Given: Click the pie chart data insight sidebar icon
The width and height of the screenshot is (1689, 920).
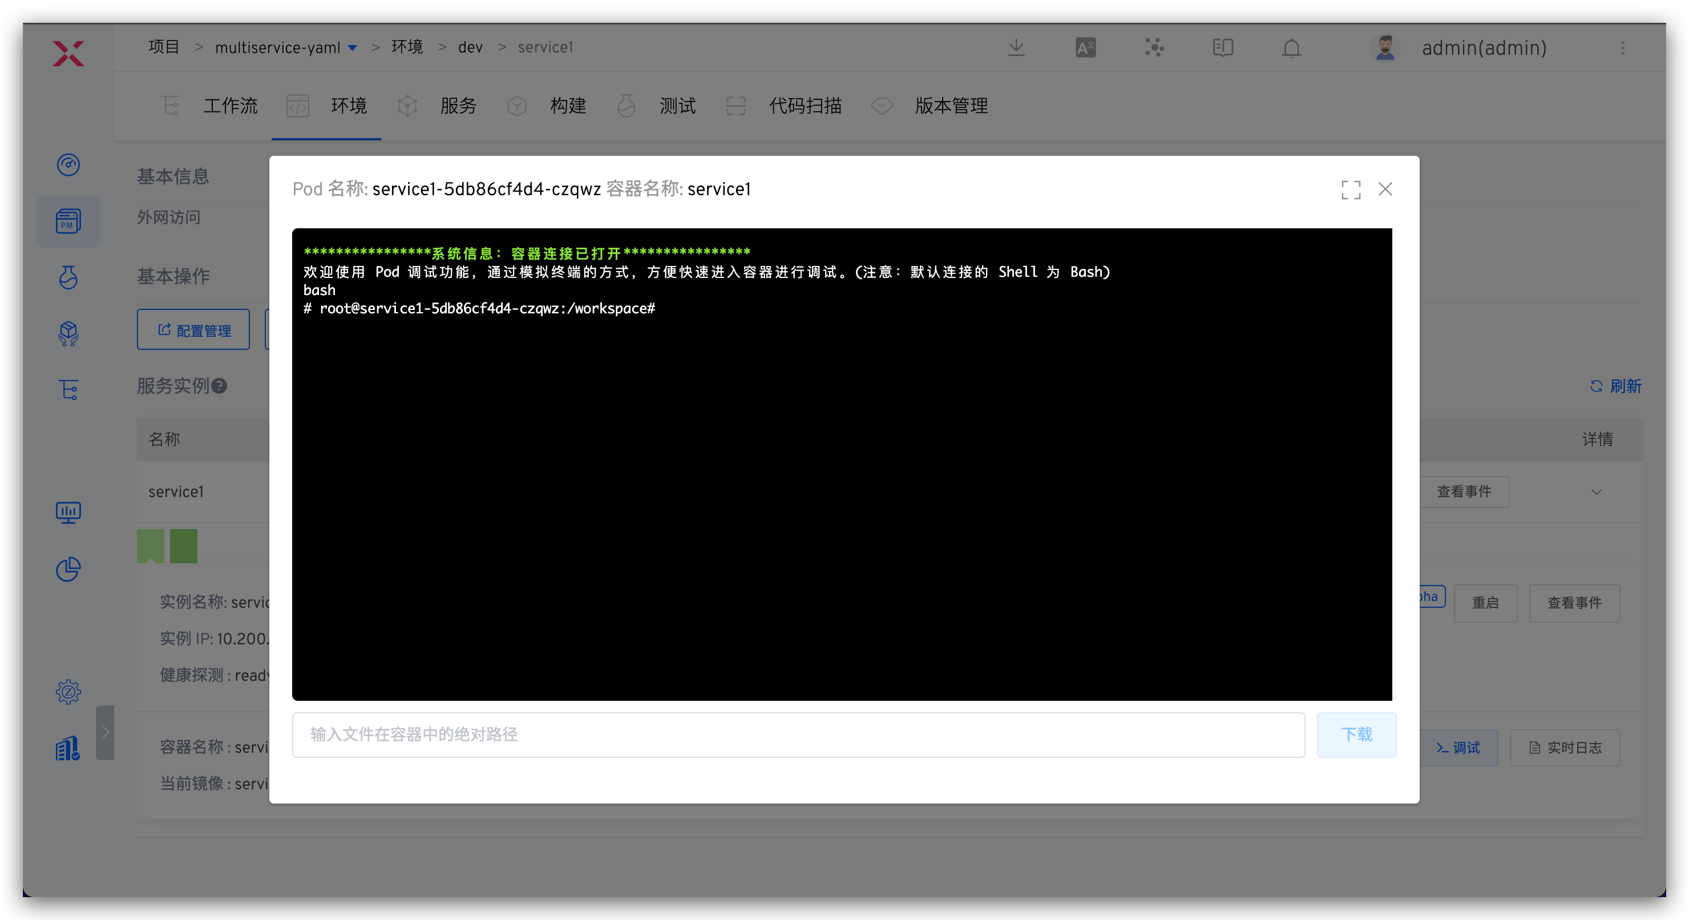Looking at the screenshot, I should pos(68,568).
